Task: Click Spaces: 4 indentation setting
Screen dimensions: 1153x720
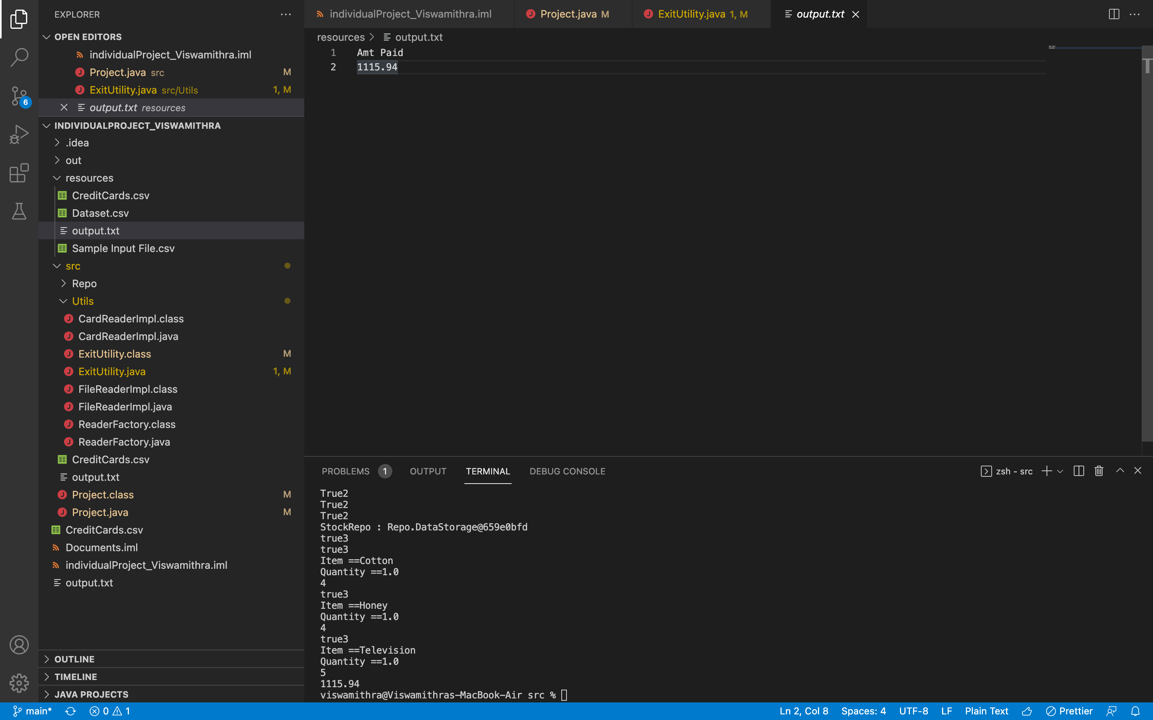Action: [x=863, y=711]
